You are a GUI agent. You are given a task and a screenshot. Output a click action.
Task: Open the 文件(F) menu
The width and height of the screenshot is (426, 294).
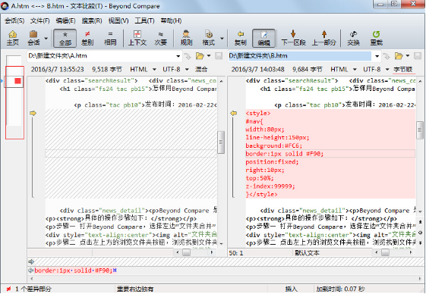tap(40, 20)
